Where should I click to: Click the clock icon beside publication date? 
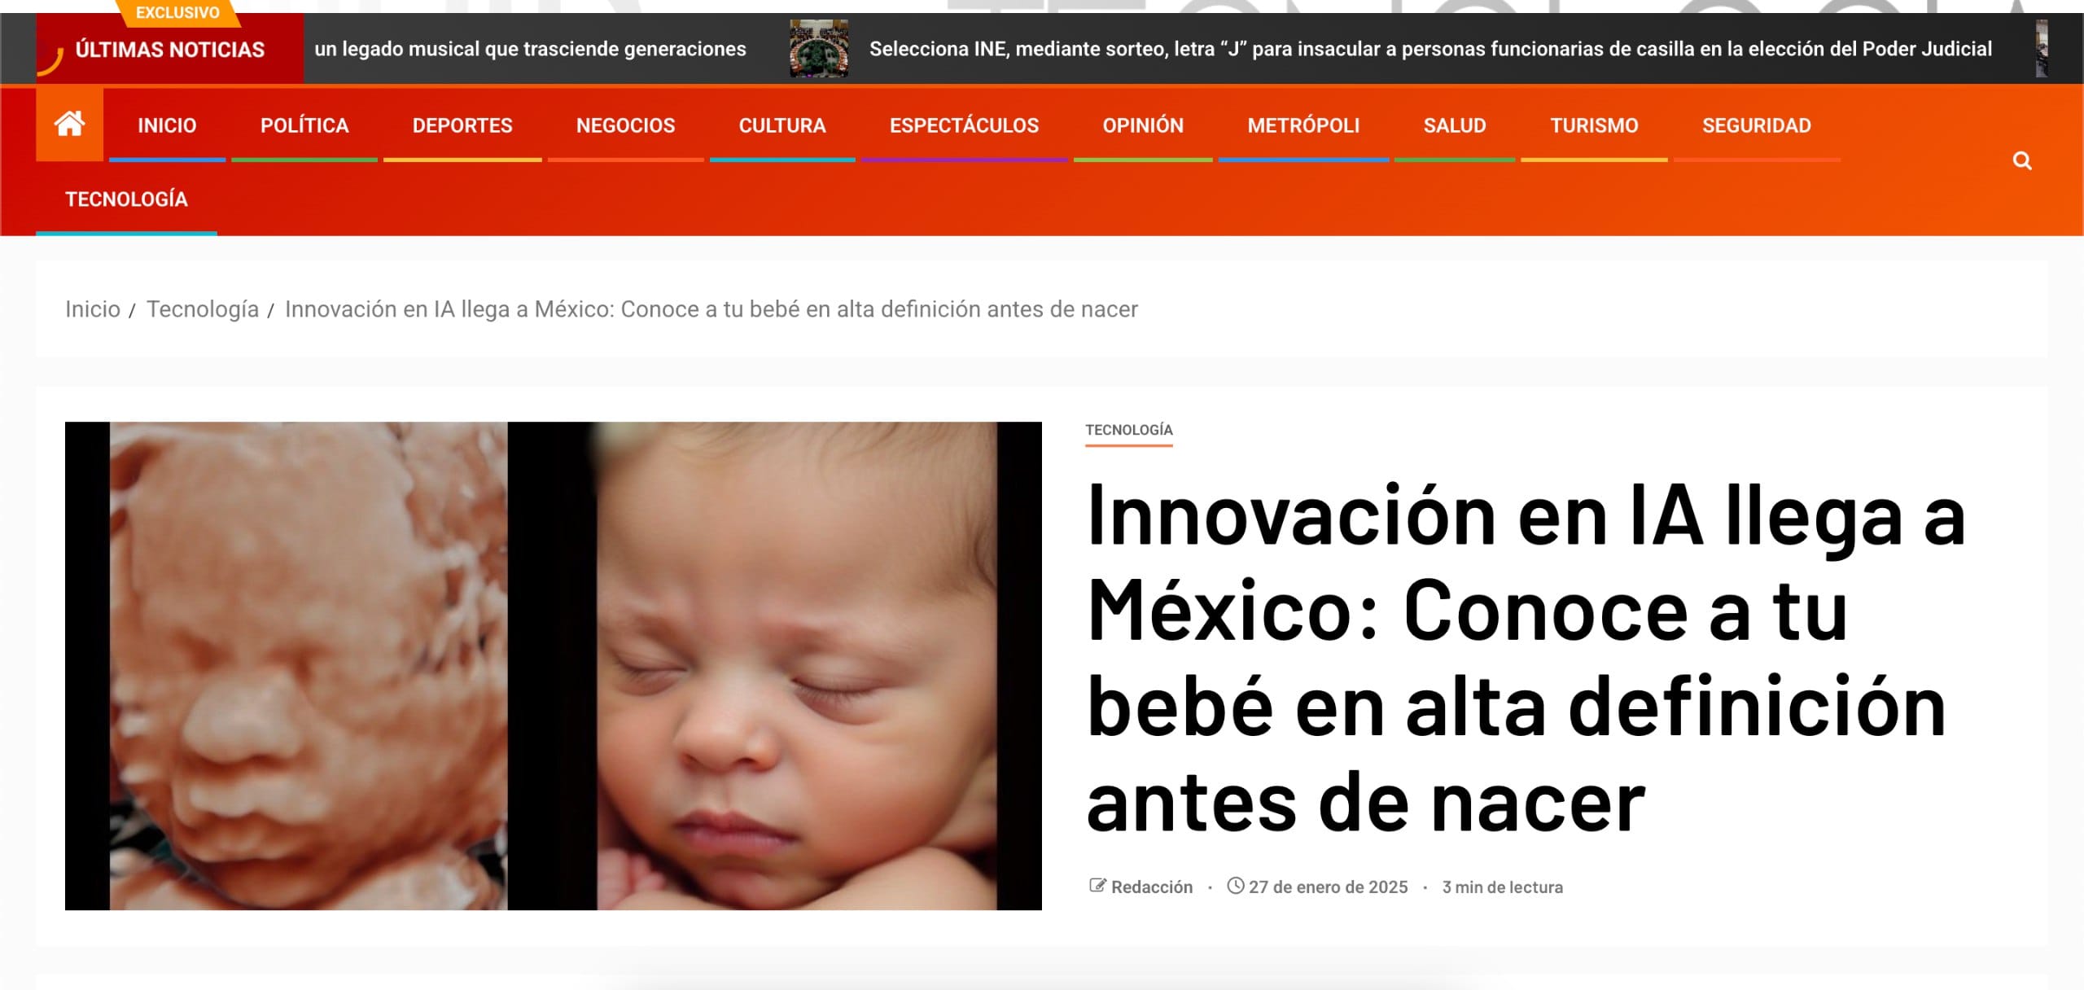click(1236, 886)
